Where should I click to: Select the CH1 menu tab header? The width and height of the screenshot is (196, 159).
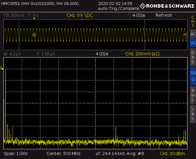pos(193,21)
